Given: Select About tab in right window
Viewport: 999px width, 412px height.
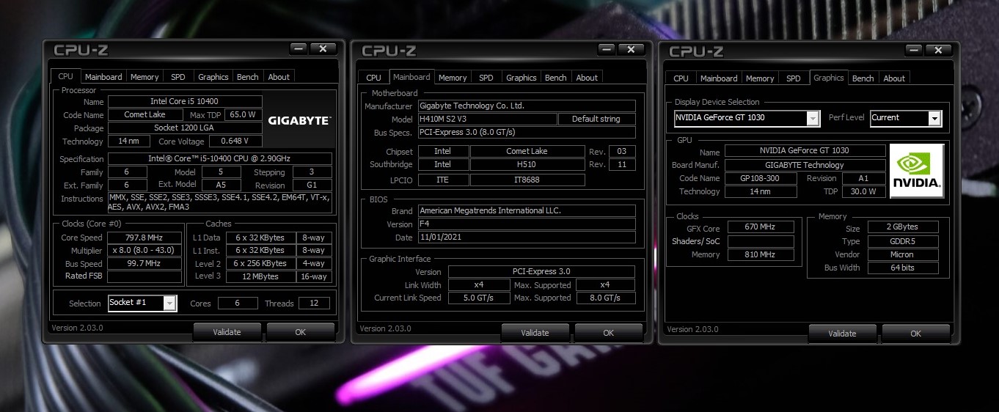Looking at the screenshot, I should 894,78.
